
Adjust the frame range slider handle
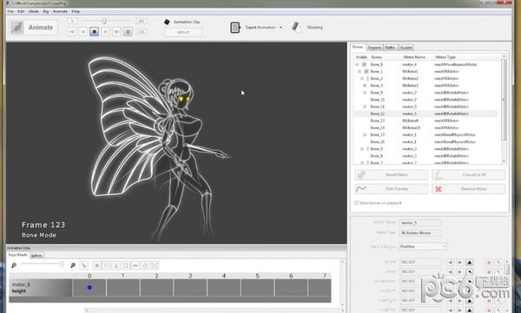[104, 22]
